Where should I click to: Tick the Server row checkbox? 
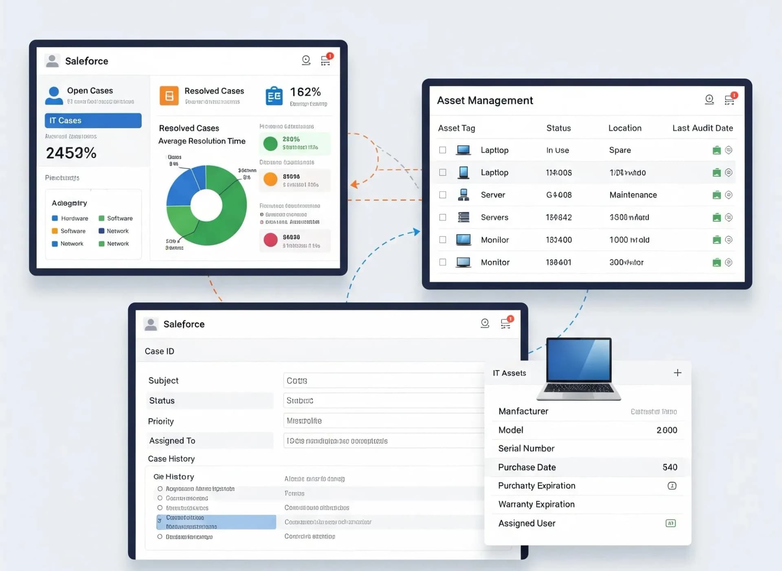[443, 195]
